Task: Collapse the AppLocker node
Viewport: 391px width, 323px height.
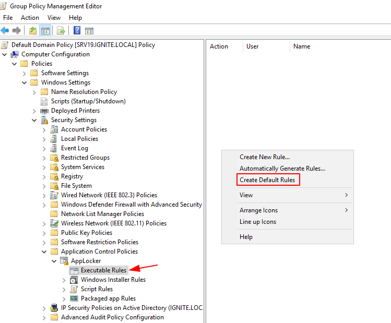Action: [x=54, y=261]
